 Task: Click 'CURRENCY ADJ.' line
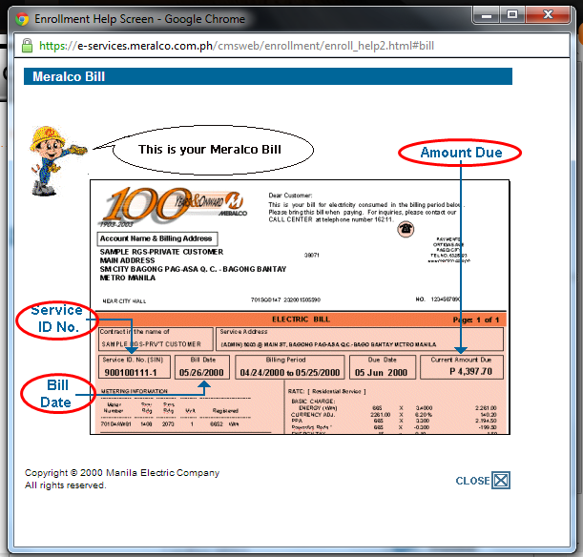click(x=313, y=414)
